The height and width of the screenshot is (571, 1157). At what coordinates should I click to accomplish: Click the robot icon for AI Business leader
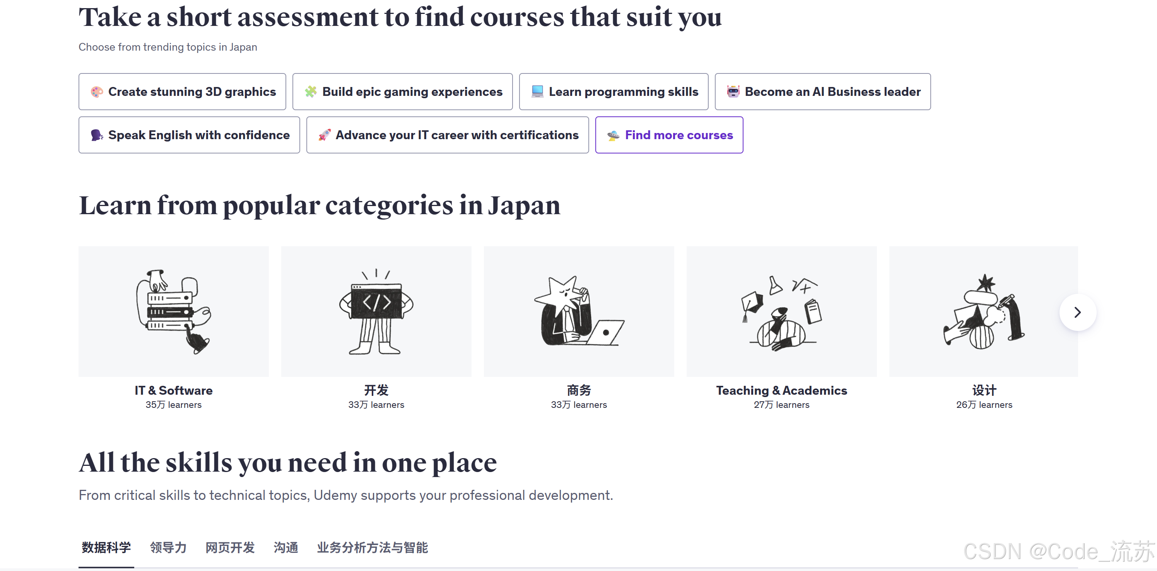tap(733, 92)
